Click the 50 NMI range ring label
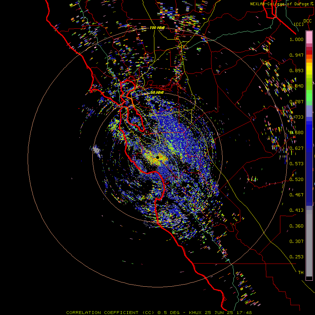The height and width of the screenshot is (315, 315). (157, 92)
